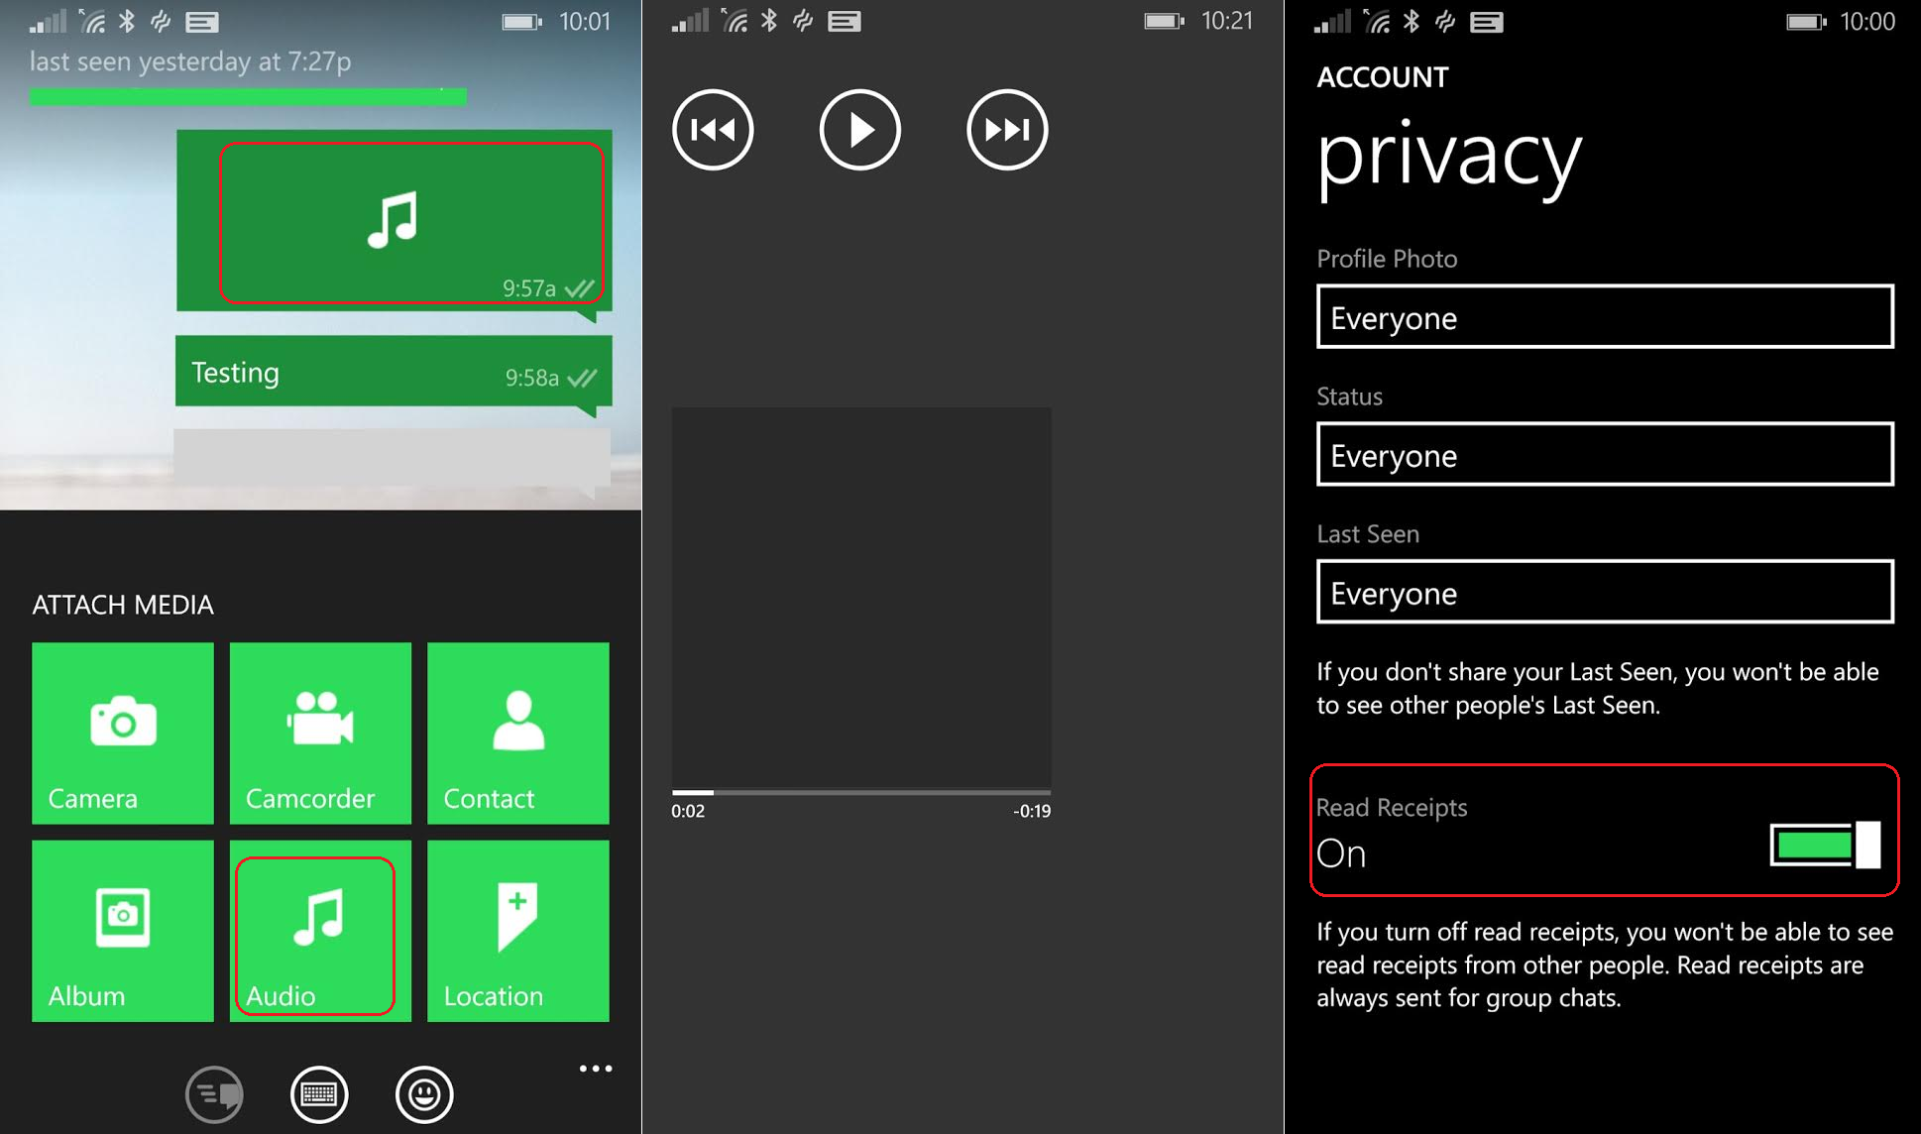Skip to the next track
The width and height of the screenshot is (1921, 1134).
point(1006,130)
